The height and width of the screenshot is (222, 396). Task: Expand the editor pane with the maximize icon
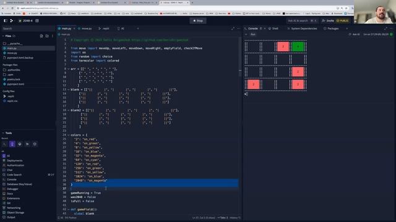click(x=233, y=29)
